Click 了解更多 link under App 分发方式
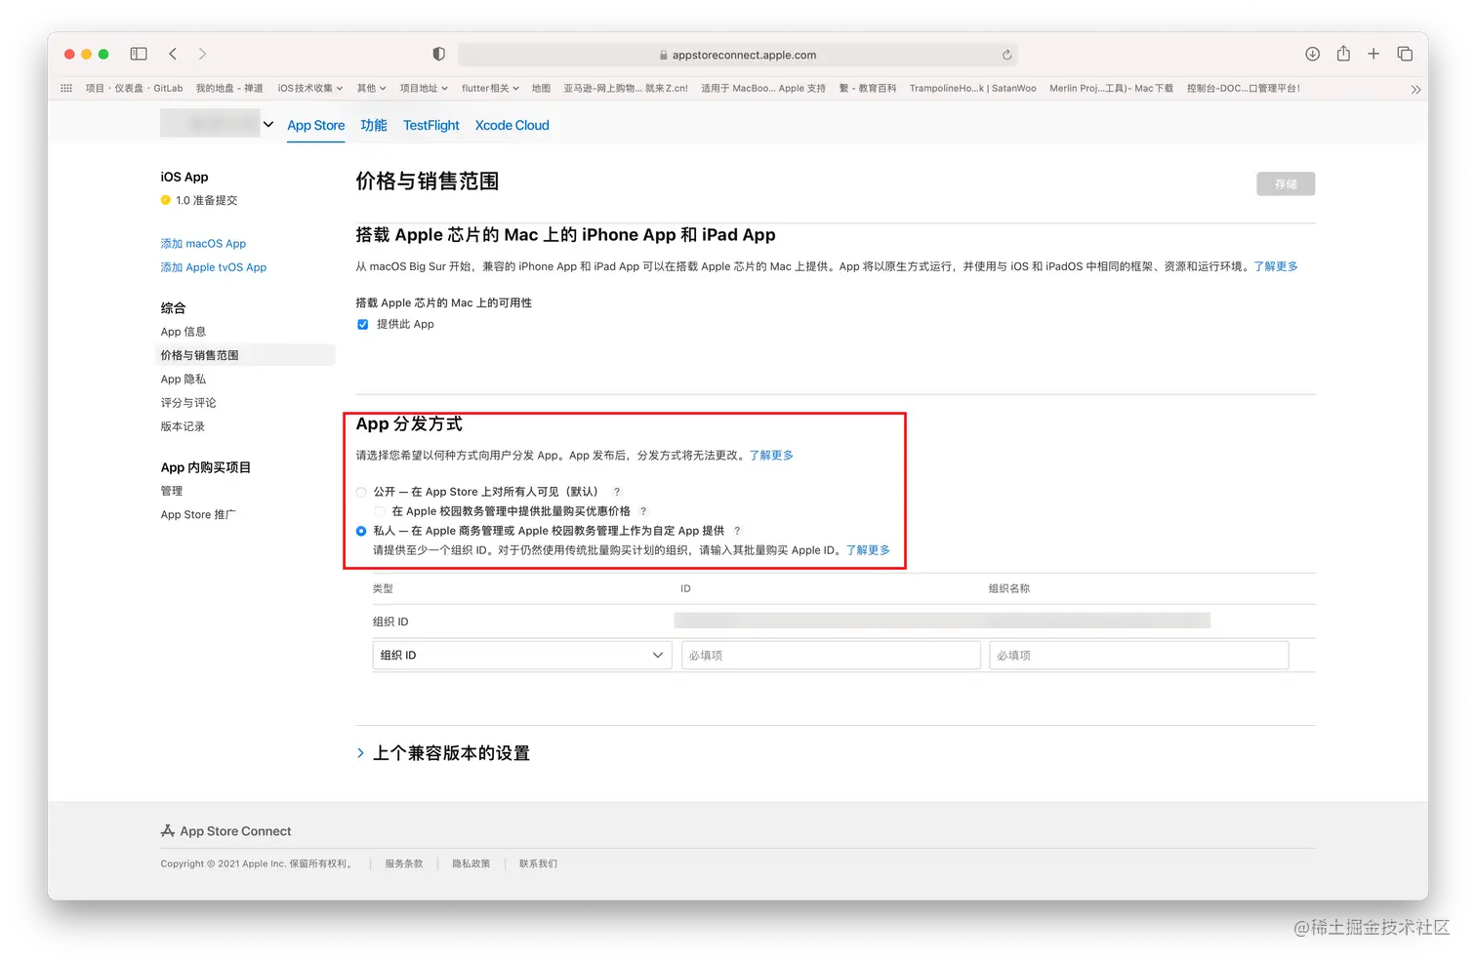The width and height of the screenshot is (1476, 963). point(771,456)
